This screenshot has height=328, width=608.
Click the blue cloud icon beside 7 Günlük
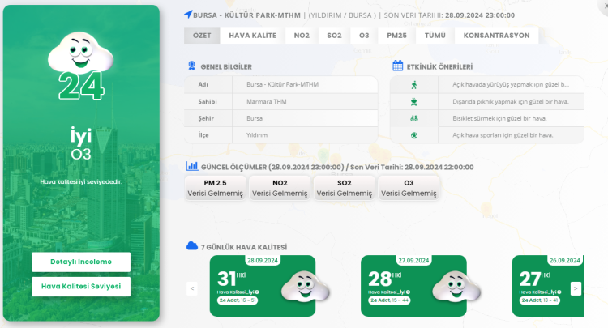(192, 245)
